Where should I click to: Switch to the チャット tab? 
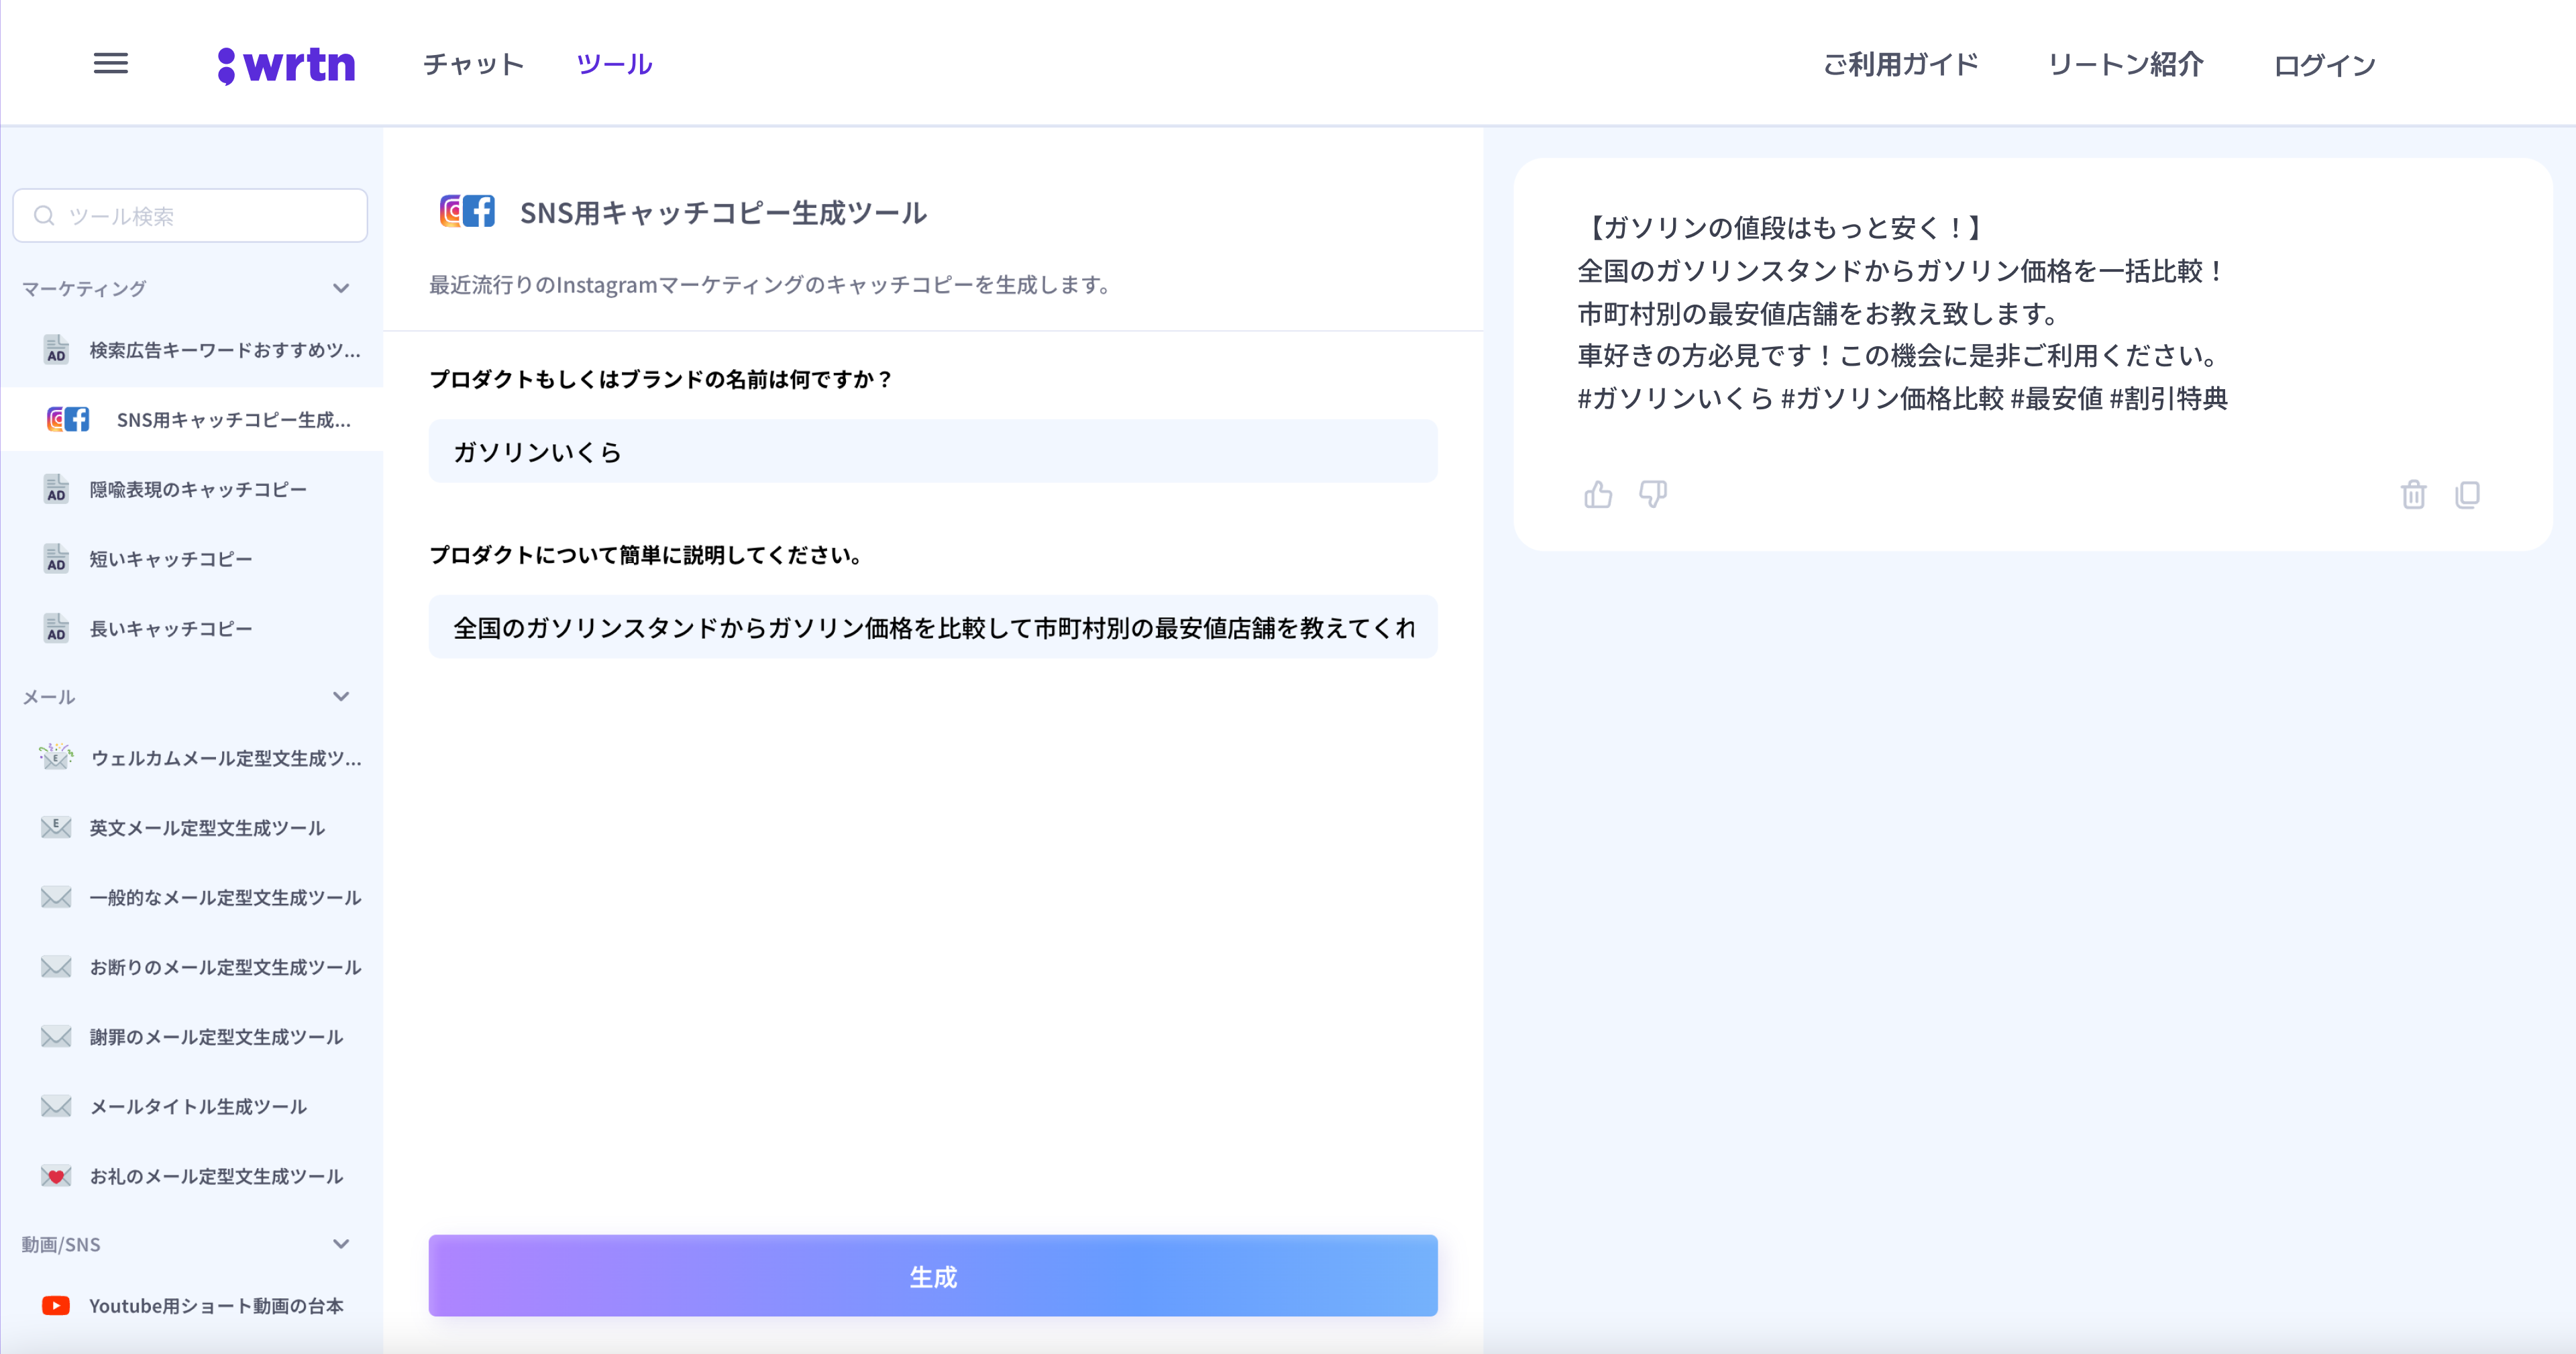click(473, 65)
